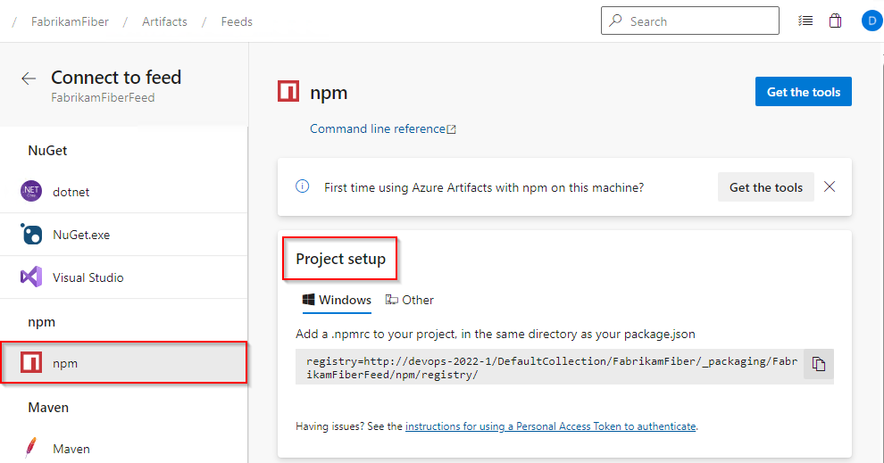Open the marketplace shopping bag icon
Screen dimensions: 884x463
[835, 21]
